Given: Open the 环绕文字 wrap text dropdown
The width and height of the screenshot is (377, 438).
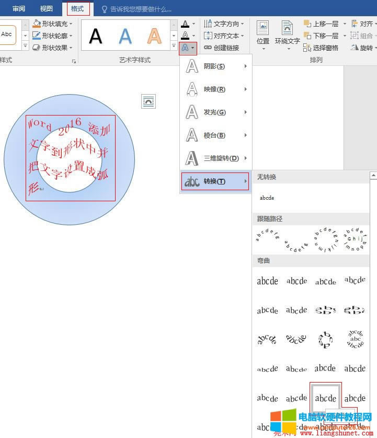Looking at the screenshot, I should click(287, 36).
